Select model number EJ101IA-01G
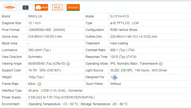The image size is (191, 108). (120, 16)
